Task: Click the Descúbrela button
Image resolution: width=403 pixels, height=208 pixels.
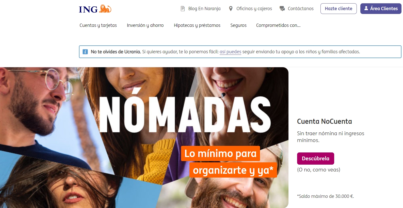Action: tap(315, 159)
